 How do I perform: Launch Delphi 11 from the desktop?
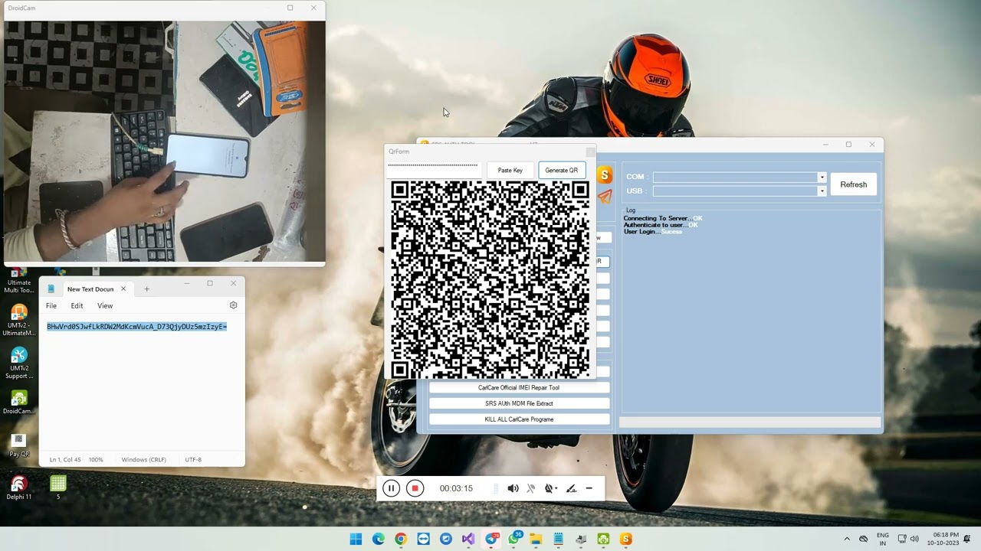[17, 484]
